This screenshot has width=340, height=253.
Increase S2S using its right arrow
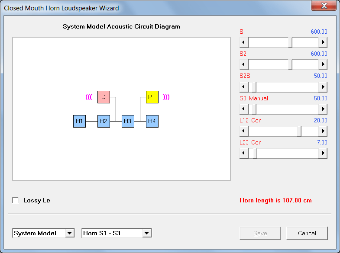pyautogui.click(x=323, y=87)
